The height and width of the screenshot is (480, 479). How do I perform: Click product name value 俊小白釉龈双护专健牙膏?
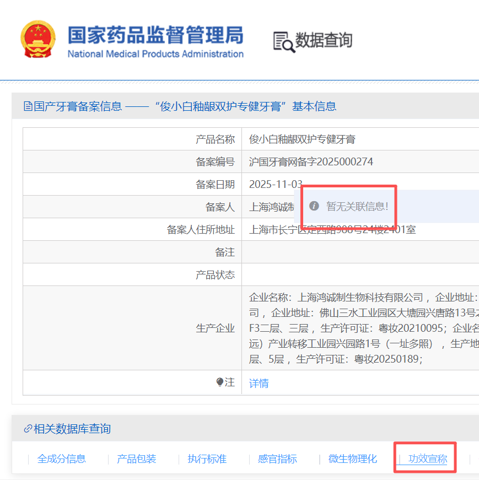coord(302,139)
